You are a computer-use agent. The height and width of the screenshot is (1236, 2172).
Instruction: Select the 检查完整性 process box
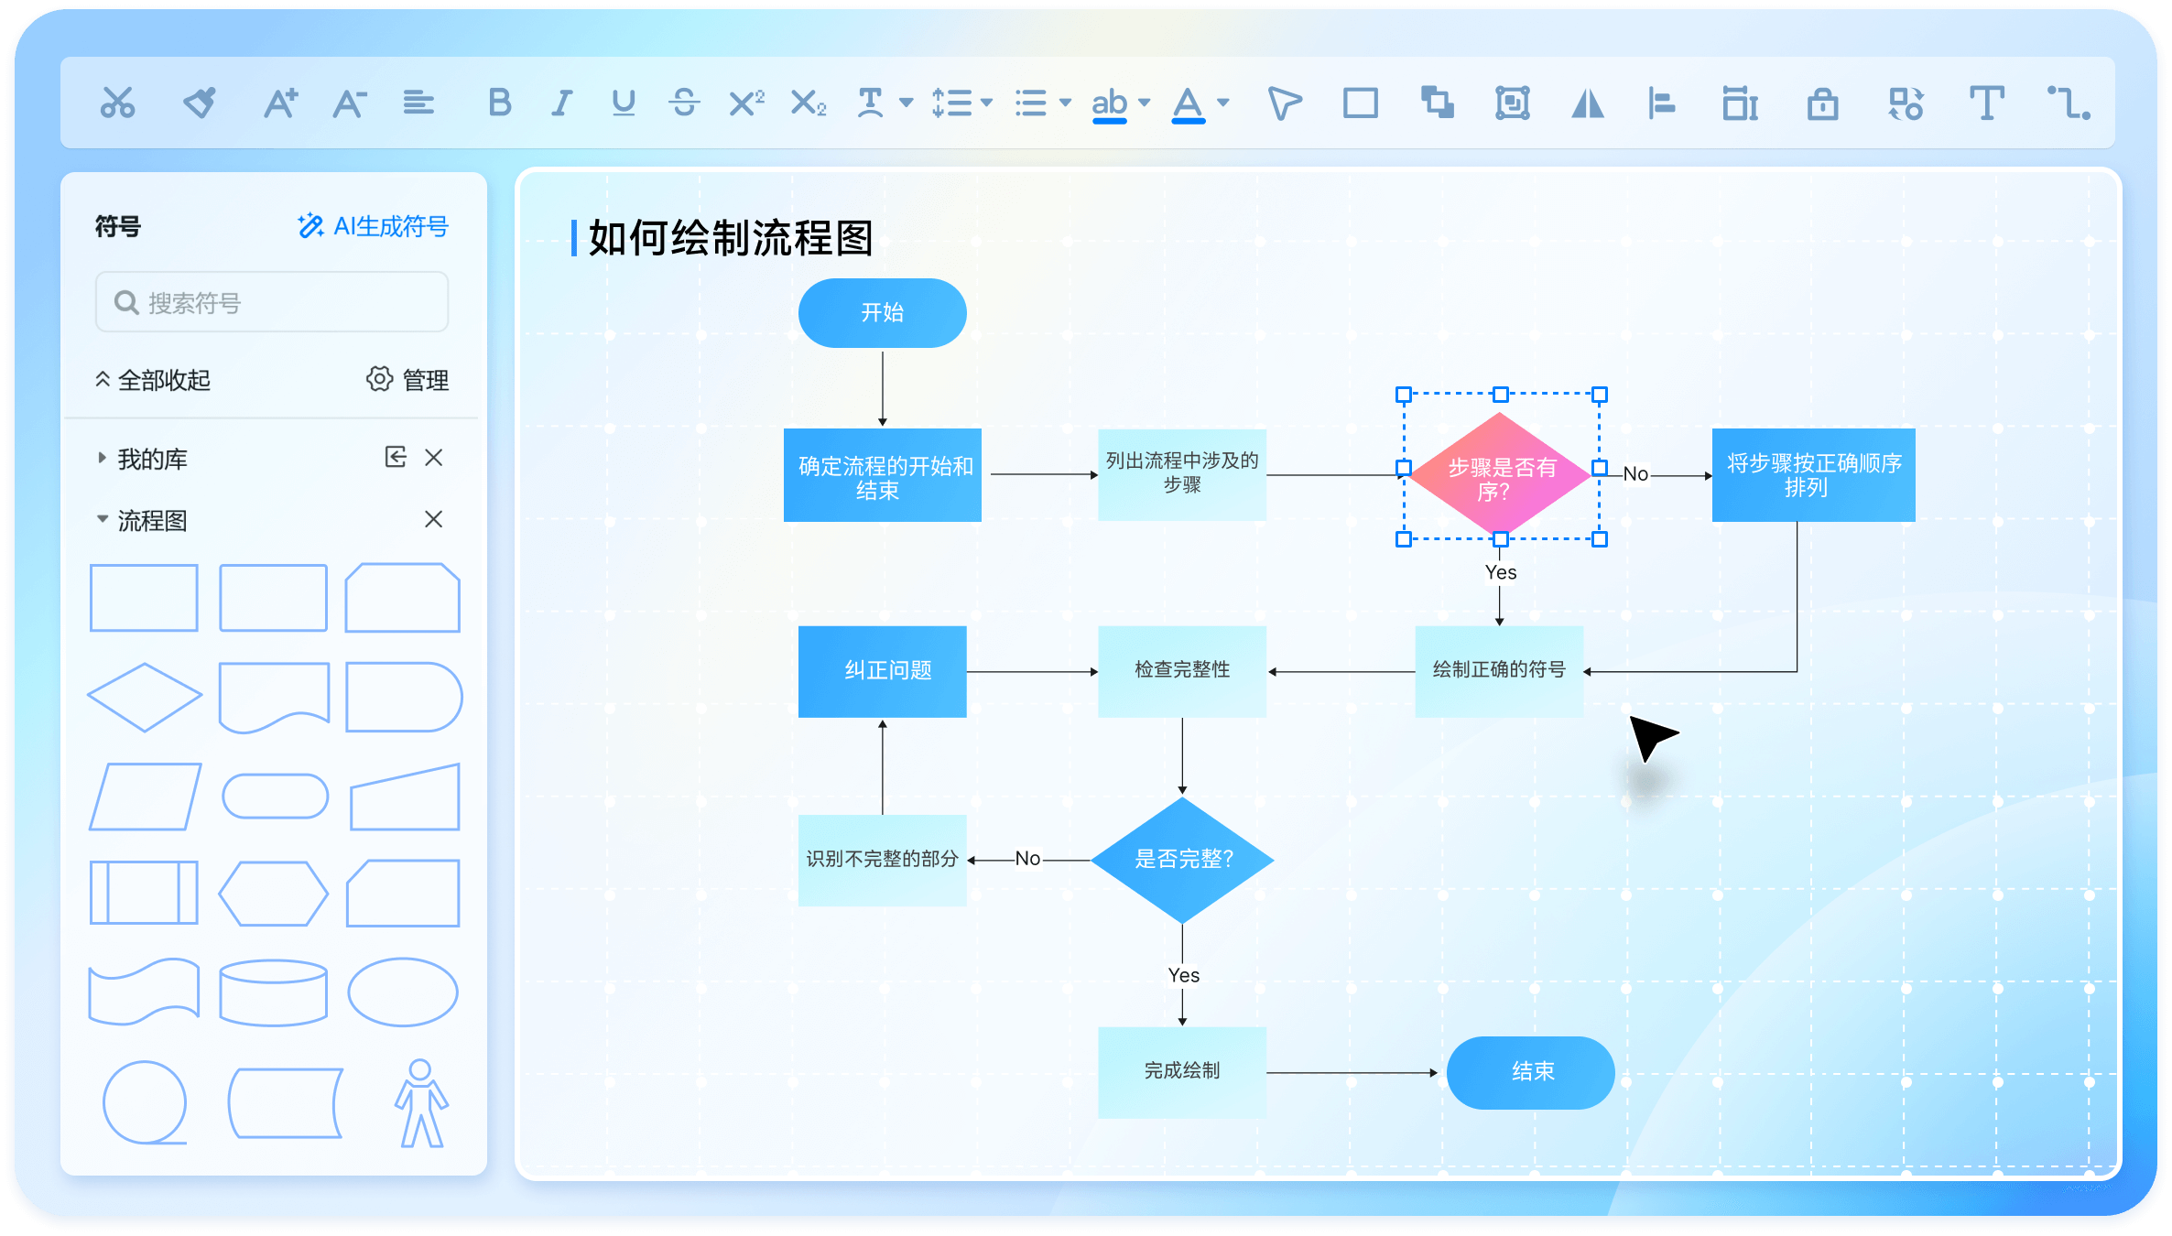[1182, 671]
